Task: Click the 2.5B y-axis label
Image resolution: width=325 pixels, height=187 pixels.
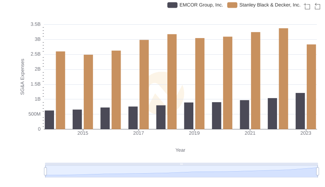Action: [x=36, y=54]
